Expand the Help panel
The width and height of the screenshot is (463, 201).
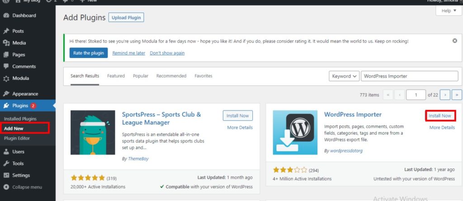coord(449,11)
